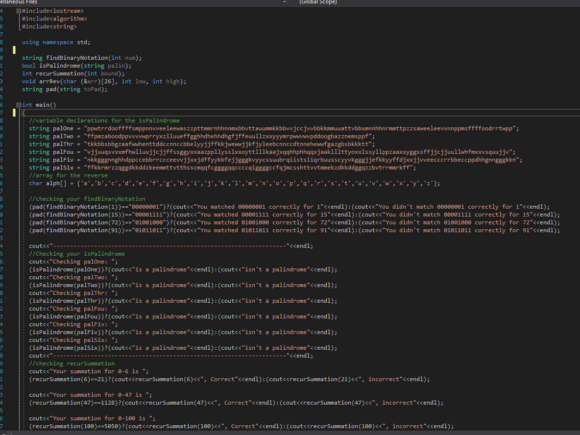The height and width of the screenshot is (435, 580).
Task: Click the isPalindrome(palFiv) ternary line
Action: coord(183,332)
